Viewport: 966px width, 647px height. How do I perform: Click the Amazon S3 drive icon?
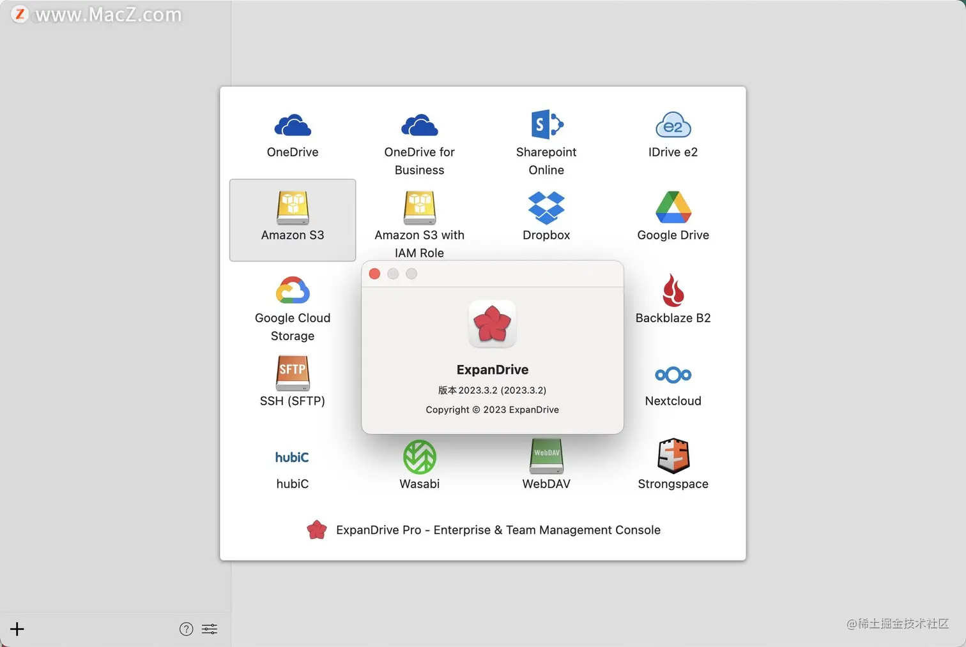(x=293, y=207)
